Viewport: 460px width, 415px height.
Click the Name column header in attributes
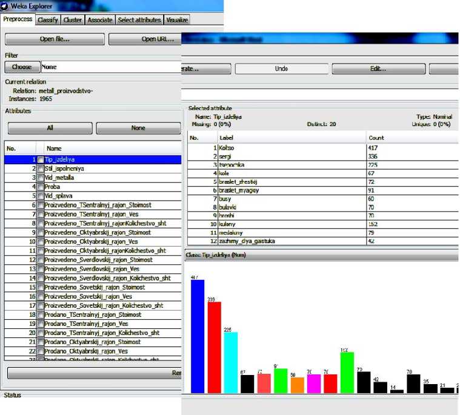click(113, 148)
